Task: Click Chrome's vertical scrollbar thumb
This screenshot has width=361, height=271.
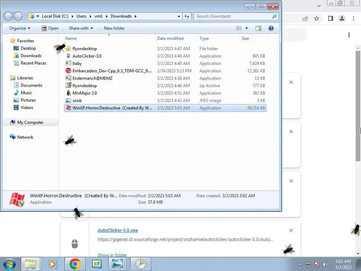Action: coord(358,106)
